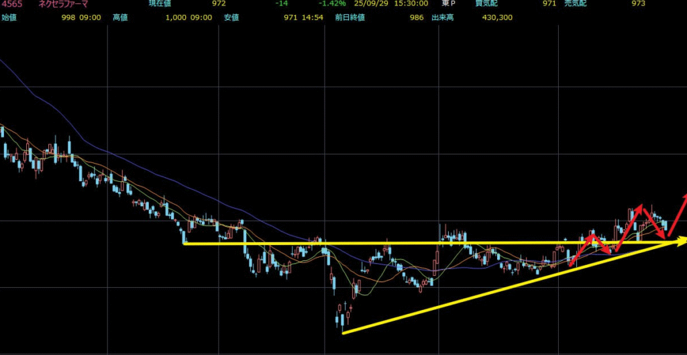Click the current price value 972
Image resolution: width=687 pixels, height=355 pixels.
pos(219,3)
